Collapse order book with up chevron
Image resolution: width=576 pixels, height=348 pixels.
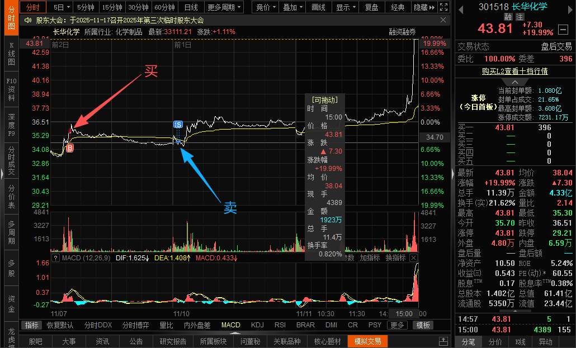click(515, 82)
